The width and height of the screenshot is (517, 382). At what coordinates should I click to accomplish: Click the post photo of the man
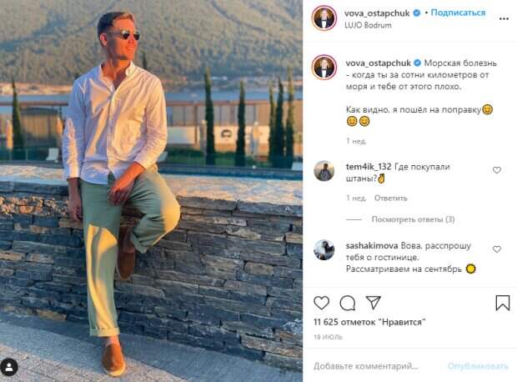151,191
